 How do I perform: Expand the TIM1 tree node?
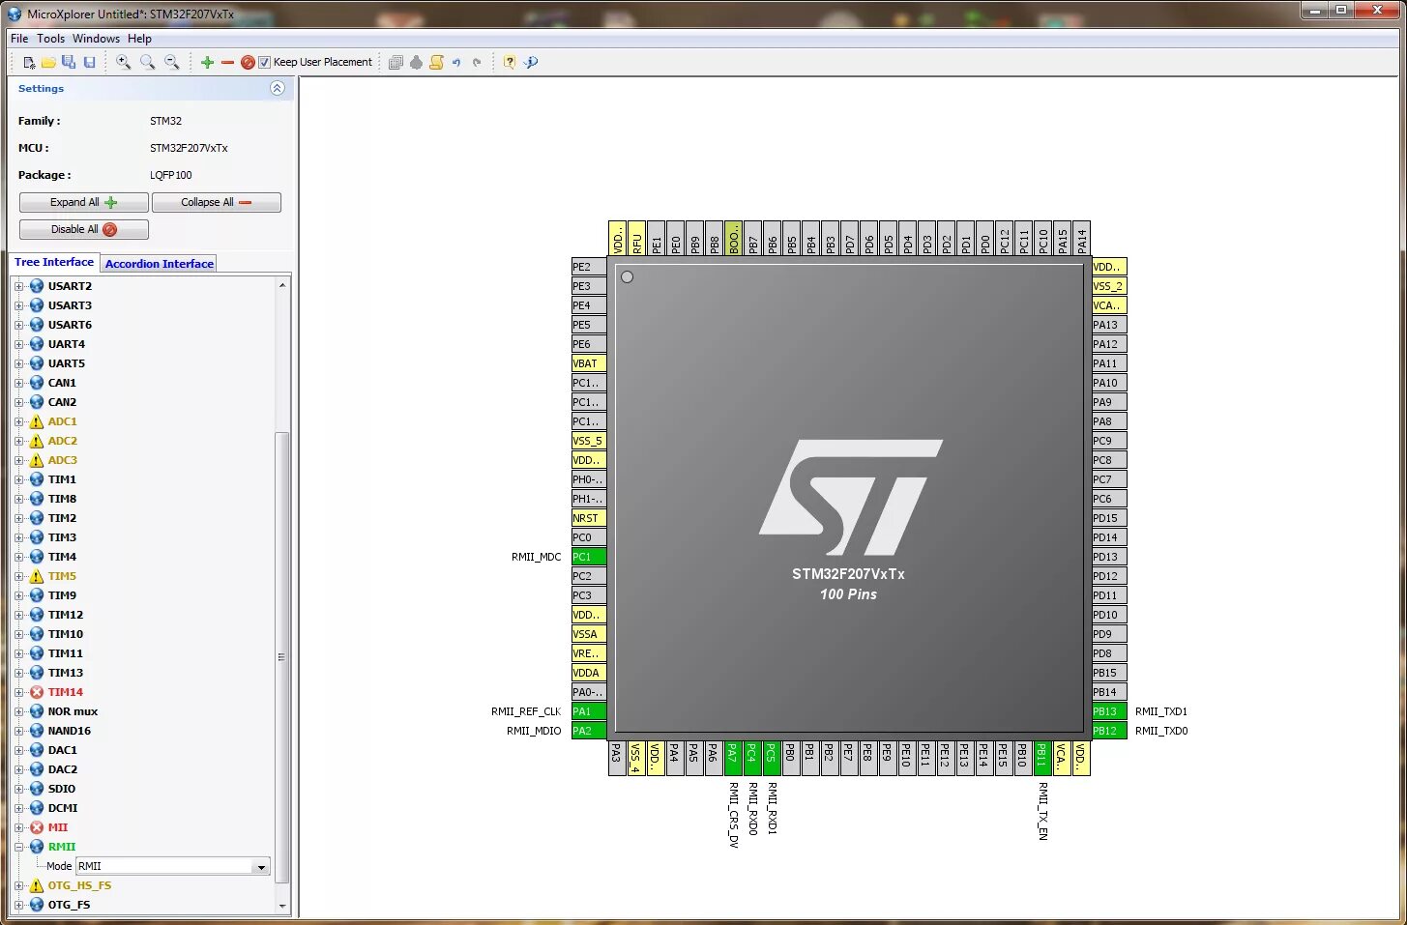click(18, 479)
